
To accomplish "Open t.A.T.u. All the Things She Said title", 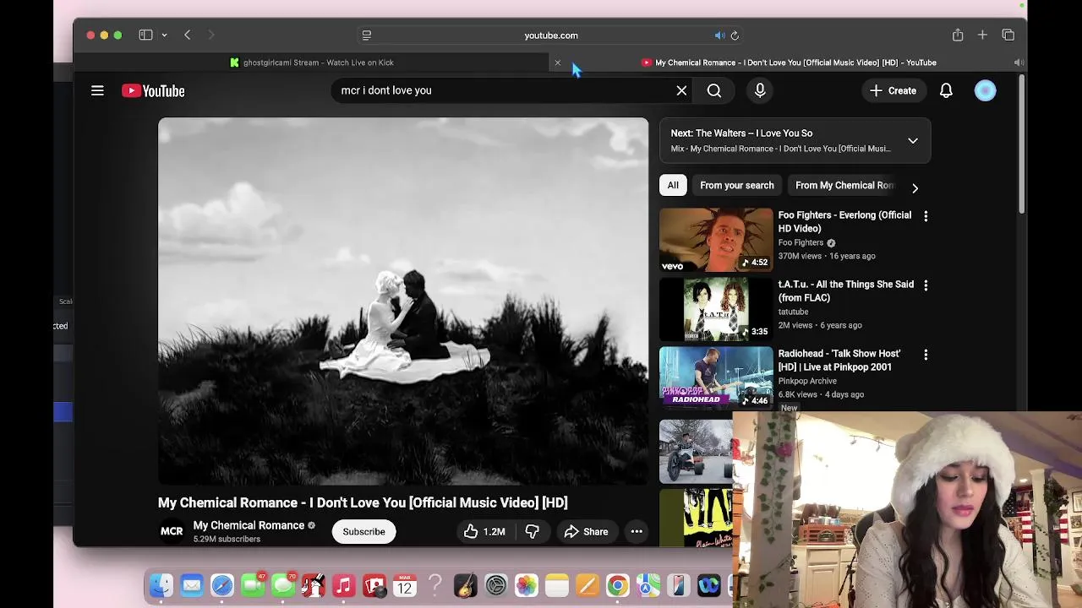I will pos(846,290).
